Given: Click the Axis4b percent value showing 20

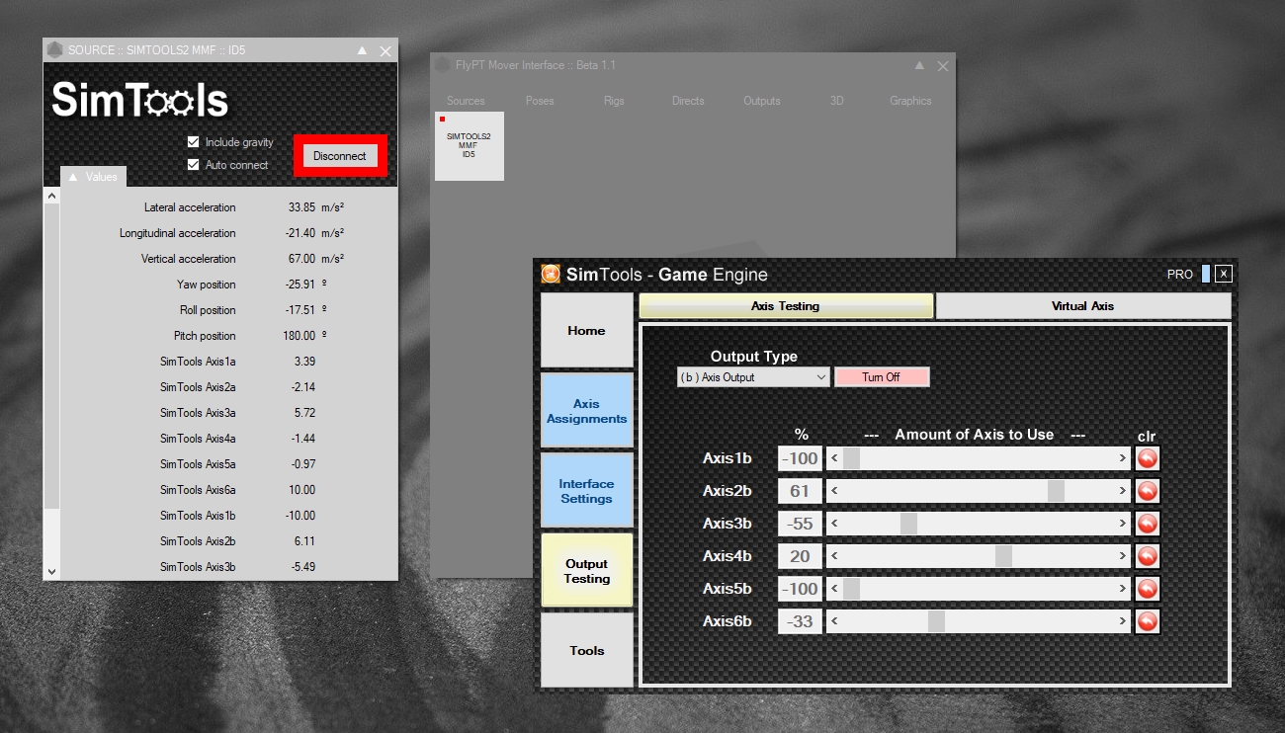Looking at the screenshot, I should tap(800, 556).
